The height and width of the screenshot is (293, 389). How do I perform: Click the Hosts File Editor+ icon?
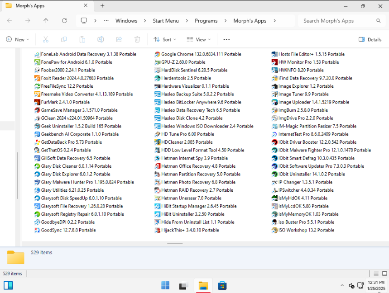(274, 54)
